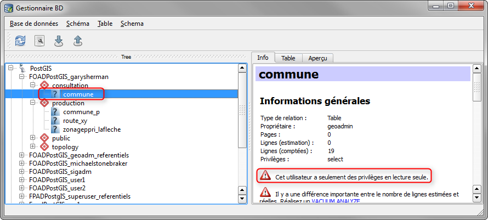
Task: Open the SQL window toolbar icon
Action: pyautogui.click(x=39, y=41)
